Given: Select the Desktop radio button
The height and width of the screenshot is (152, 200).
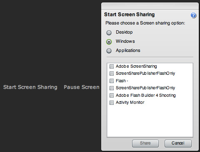Looking at the screenshot, I should [x=109, y=33].
